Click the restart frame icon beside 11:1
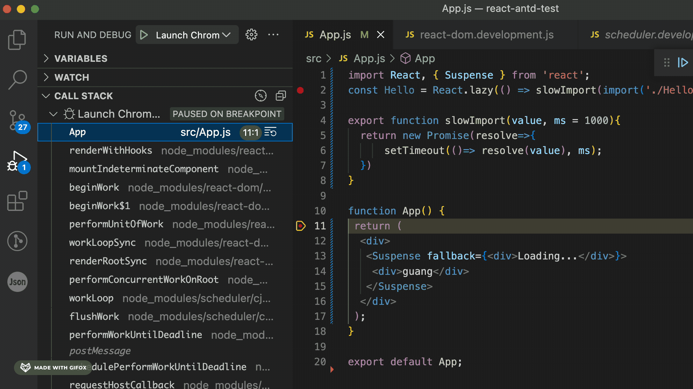Image resolution: width=693 pixels, height=389 pixels. tap(271, 132)
